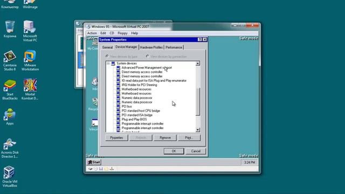The width and height of the screenshot is (345, 194).
Task: Click the icon beside IRQ Holder for PCI Steering
Action: (x=118, y=85)
